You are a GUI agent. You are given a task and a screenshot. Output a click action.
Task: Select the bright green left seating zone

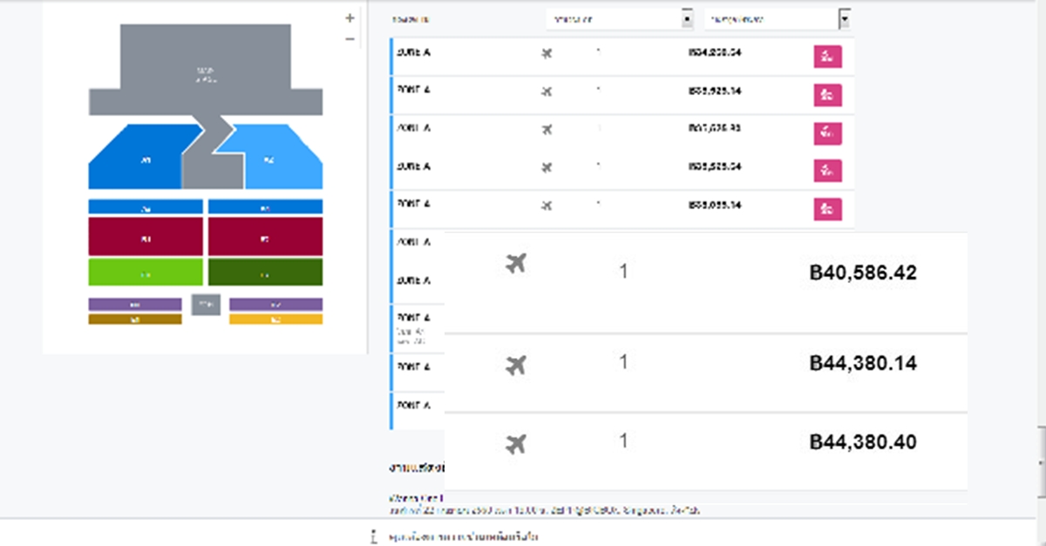pyautogui.click(x=146, y=273)
